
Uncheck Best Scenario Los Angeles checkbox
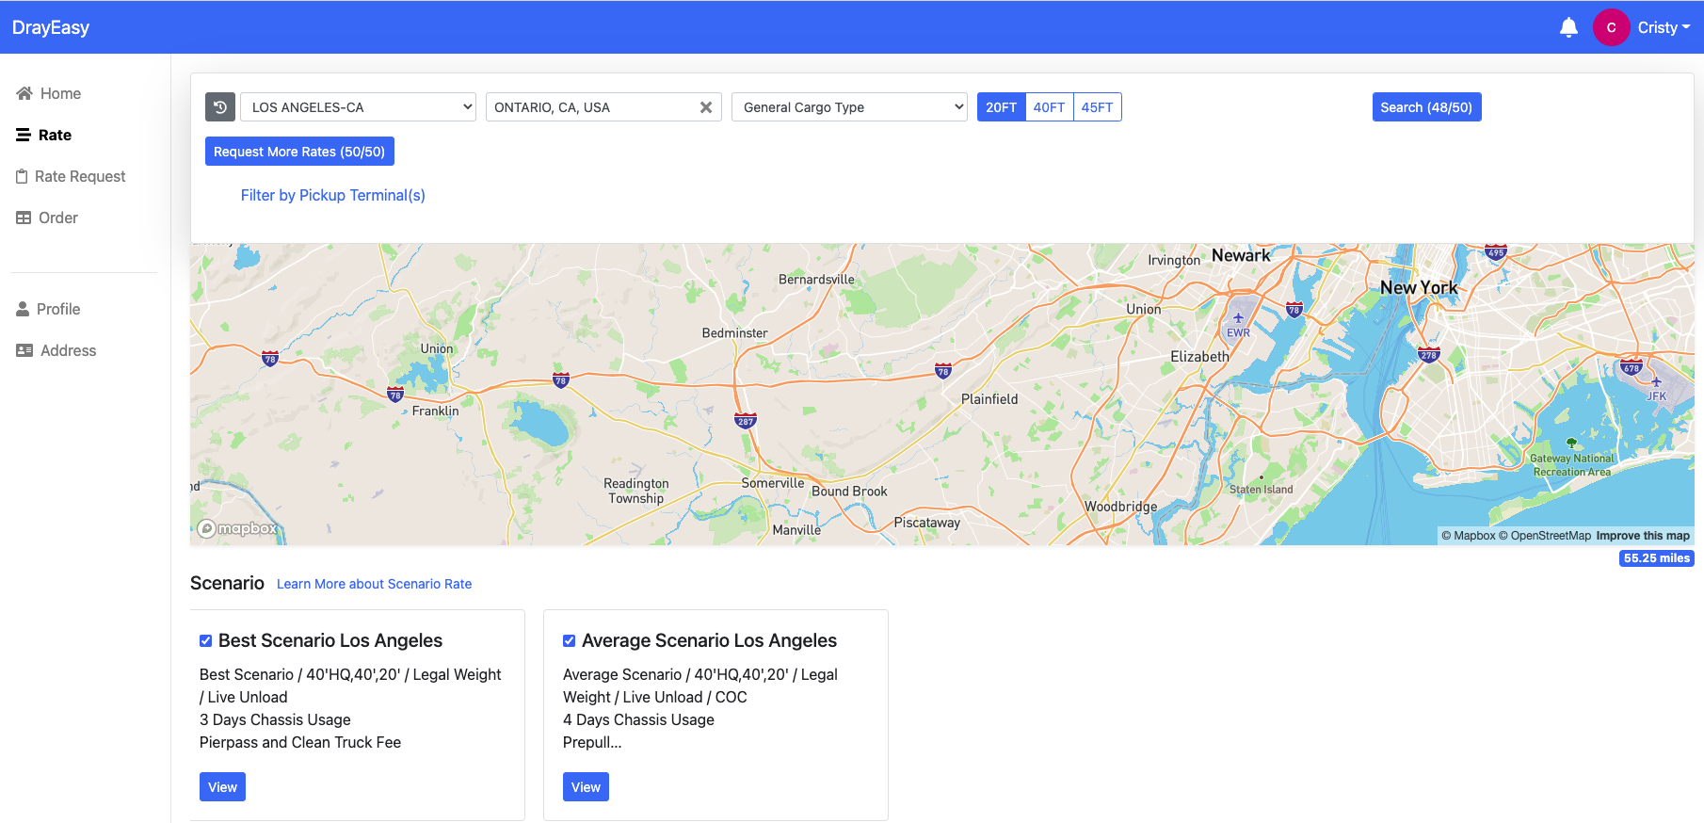pos(205,641)
